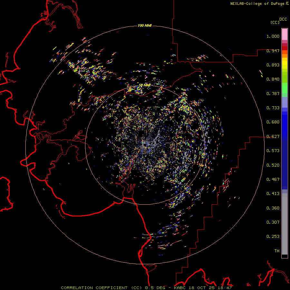Click the 0.787 legend value
The width and height of the screenshot is (290, 290).
273,93
